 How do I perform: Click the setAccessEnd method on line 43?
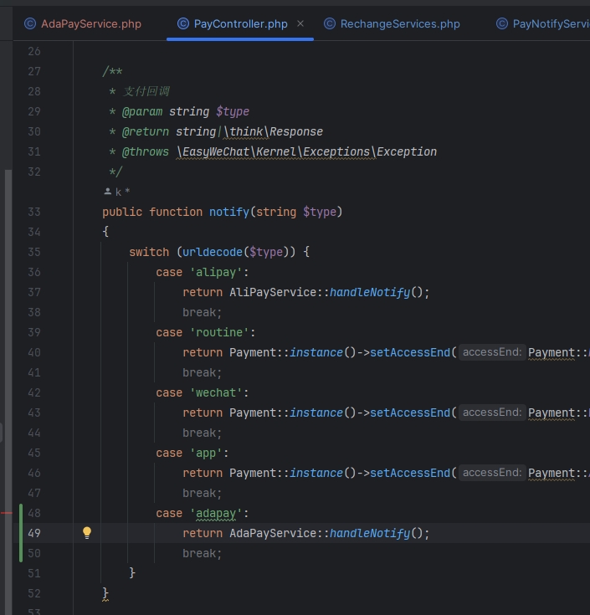click(410, 413)
